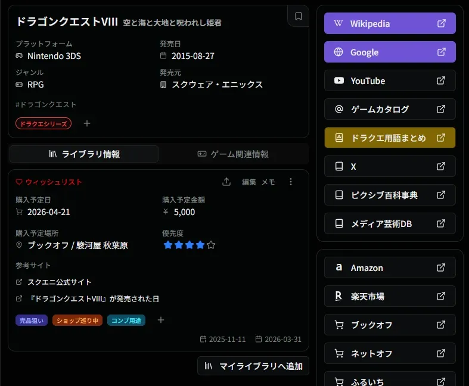The image size is (469, 386).
Task: Add a tag next to ドラクエシリーズ
Action: pos(87,123)
